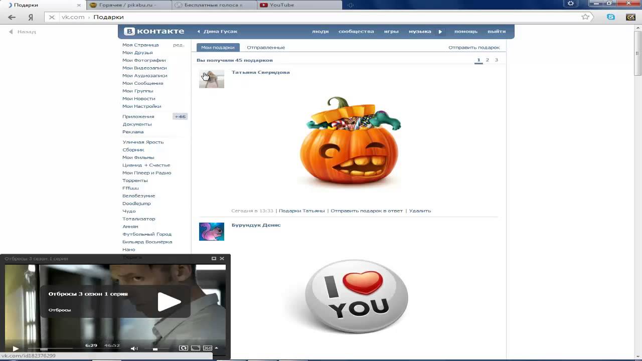This screenshot has width=642, height=361.
Task: Open Татьяна Свиридова's profile name
Action: coord(260,72)
